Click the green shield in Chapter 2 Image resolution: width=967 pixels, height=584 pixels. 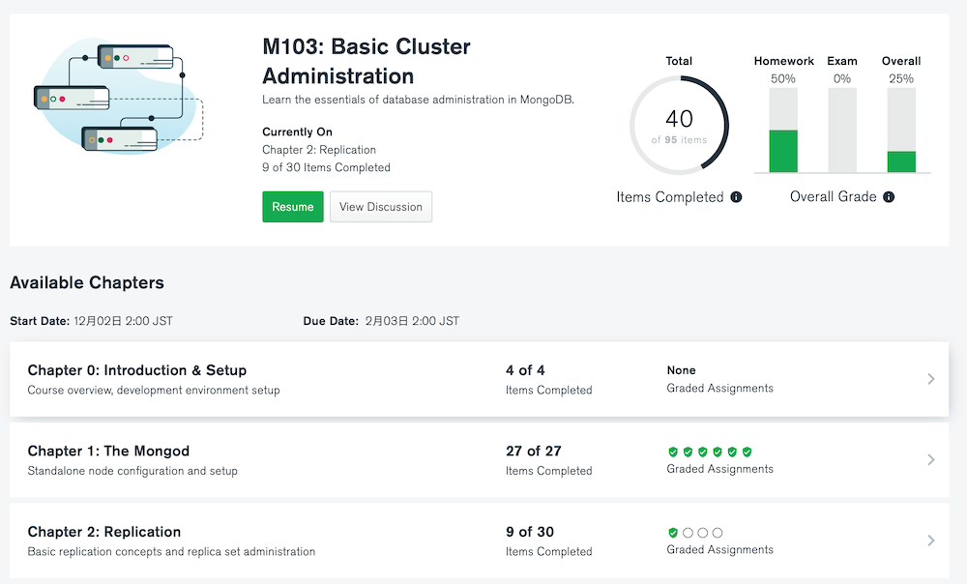tap(673, 533)
